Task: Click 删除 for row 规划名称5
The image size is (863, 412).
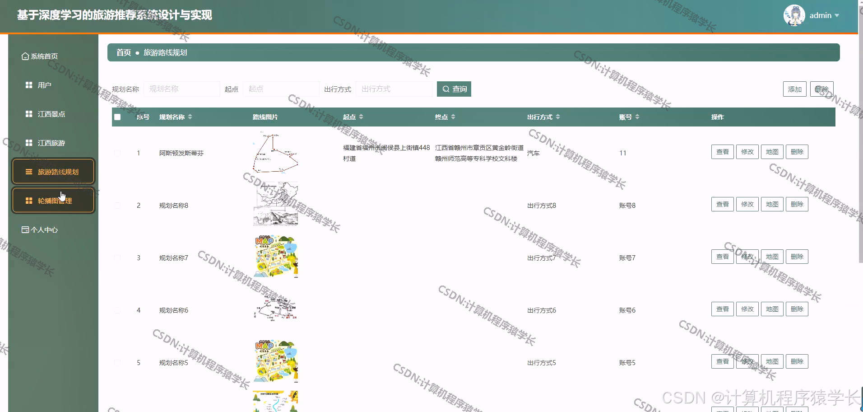Action: 797,361
